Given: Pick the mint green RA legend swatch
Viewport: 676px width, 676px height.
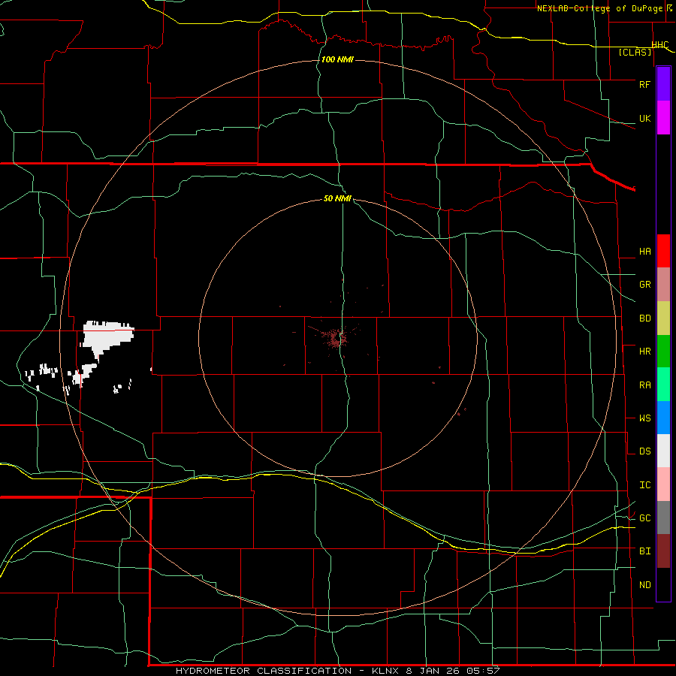Looking at the screenshot, I should point(663,385).
